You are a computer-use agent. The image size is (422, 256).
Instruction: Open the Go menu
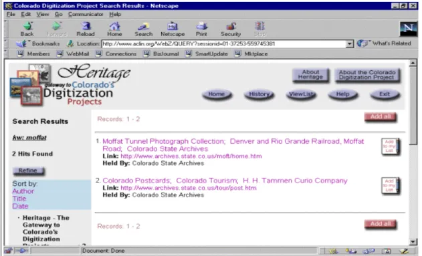tap(59, 14)
